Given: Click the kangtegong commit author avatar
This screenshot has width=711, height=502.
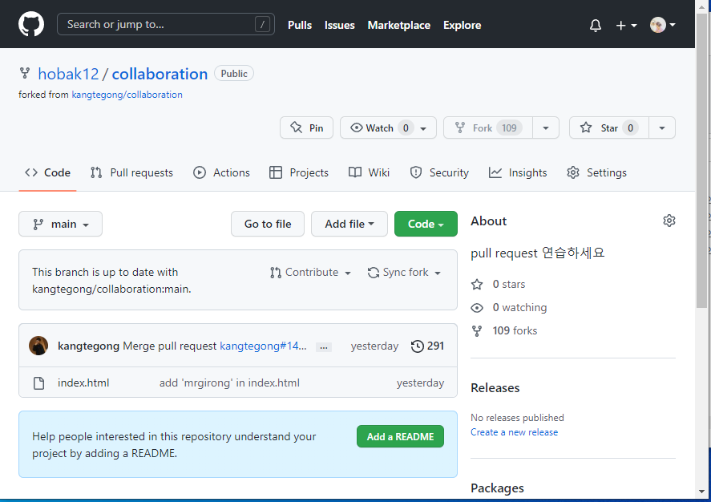Looking at the screenshot, I should tap(38, 346).
